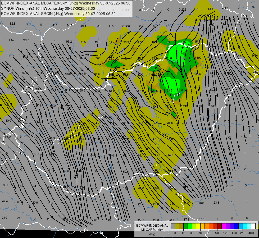This screenshot has width=259, height=238.
Task: Click the legend tick label 160
Action: click(x=234, y=233)
